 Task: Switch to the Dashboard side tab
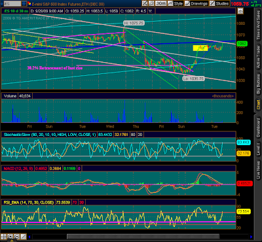click(x=258, y=128)
